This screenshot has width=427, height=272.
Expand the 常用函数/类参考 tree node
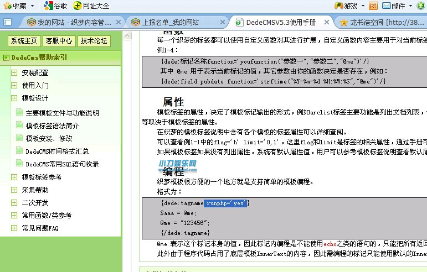coord(14,215)
